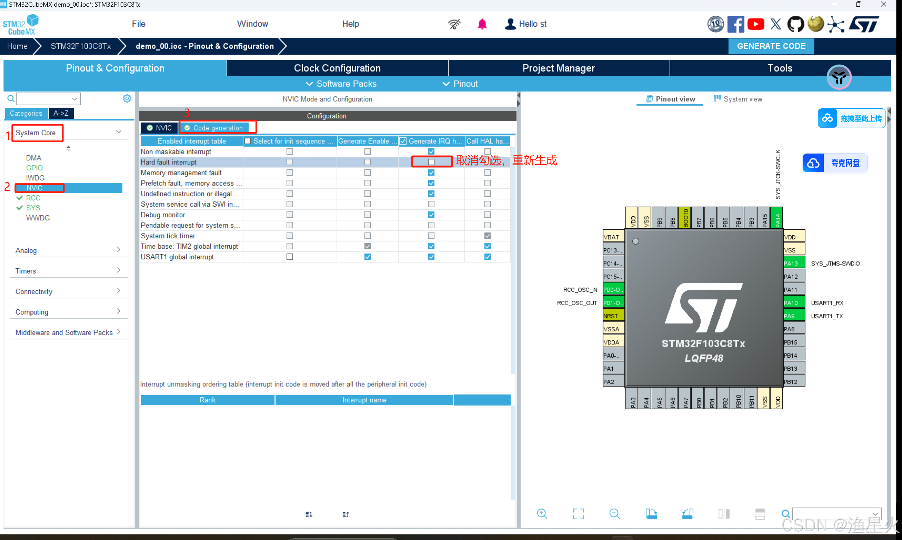
Task: Open STMicroelectronics GitHub via the GitHub icon
Action: (x=796, y=24)
